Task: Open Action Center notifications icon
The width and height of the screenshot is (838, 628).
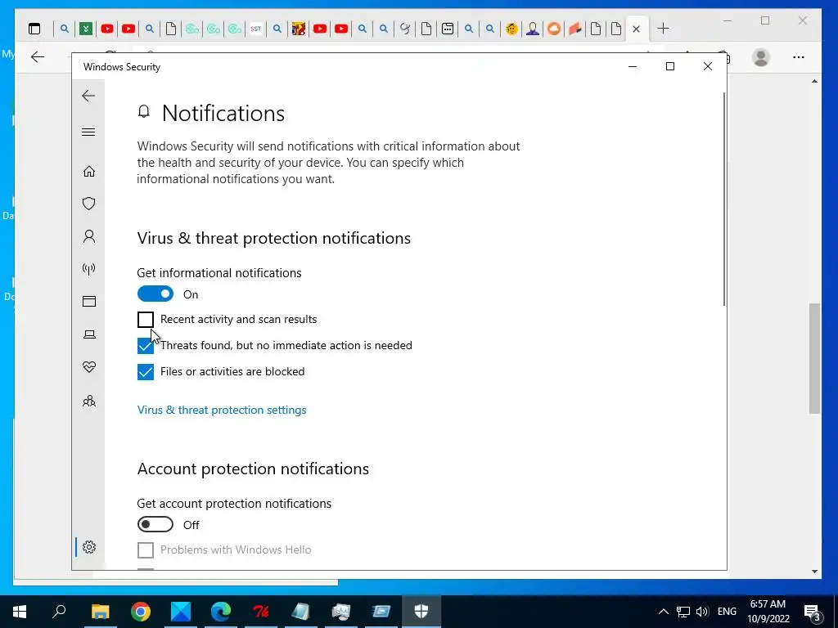Action: pos(813,612)
